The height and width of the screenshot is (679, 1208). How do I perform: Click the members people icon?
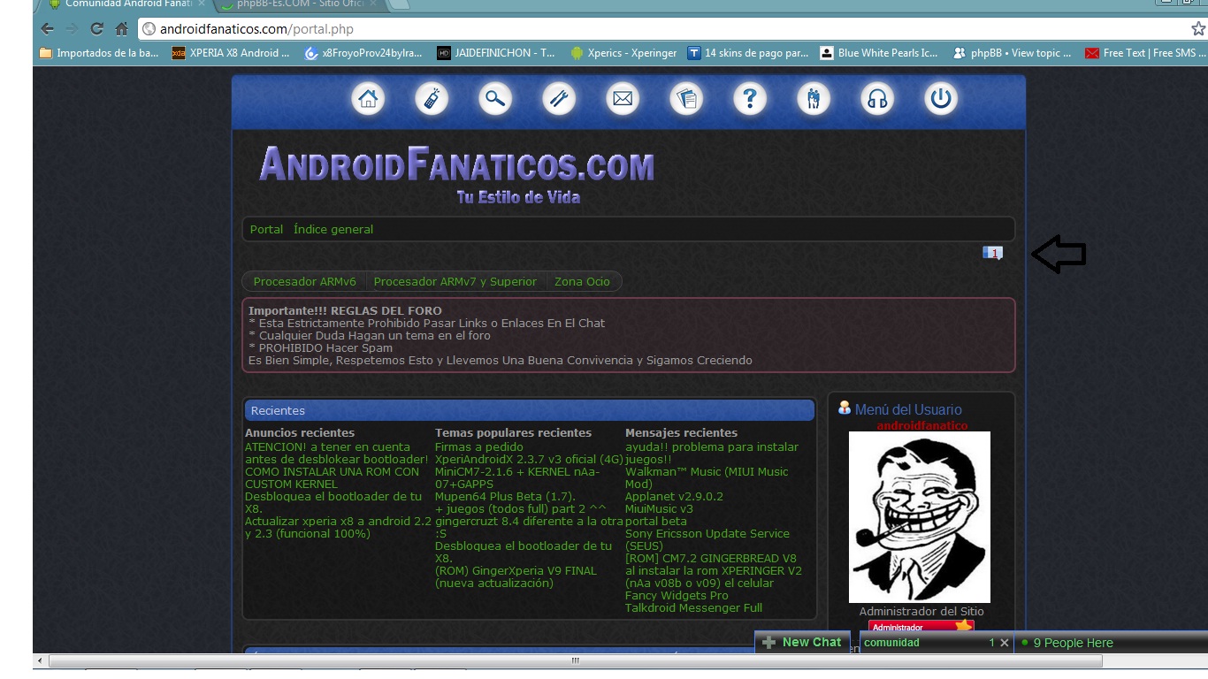pos(814,99)
